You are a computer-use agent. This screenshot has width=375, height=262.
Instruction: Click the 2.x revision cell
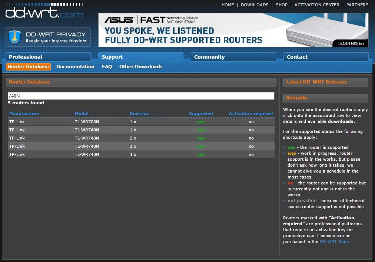coord(133,138)
